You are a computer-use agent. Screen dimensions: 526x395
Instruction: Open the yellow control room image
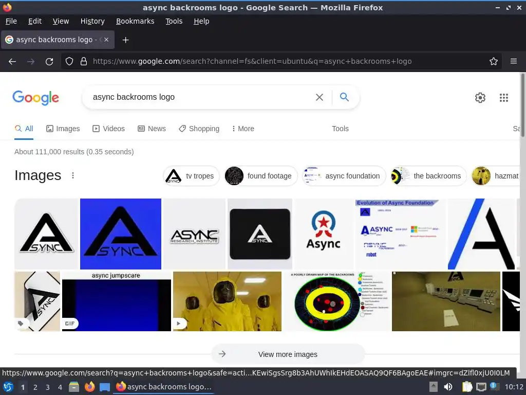[x=446, y=301]
